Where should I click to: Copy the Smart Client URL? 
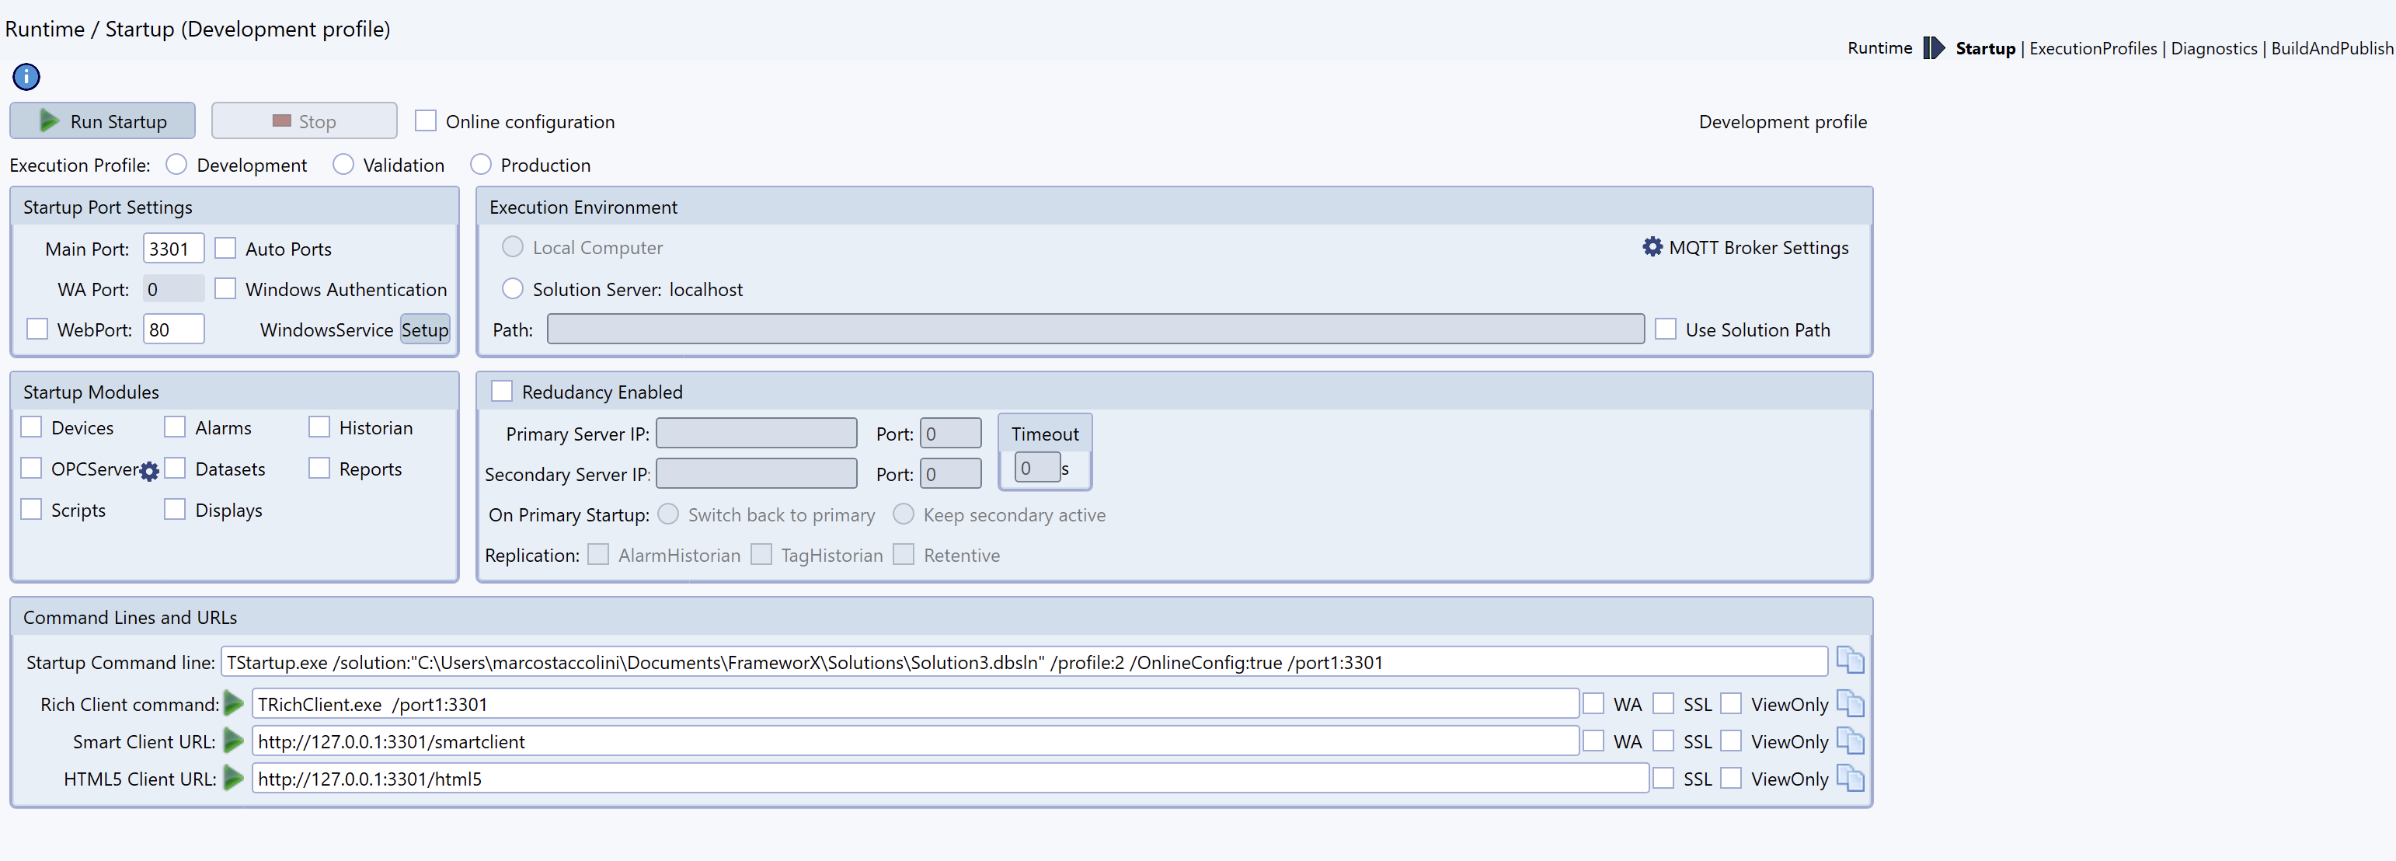[x=1850, y=741]
